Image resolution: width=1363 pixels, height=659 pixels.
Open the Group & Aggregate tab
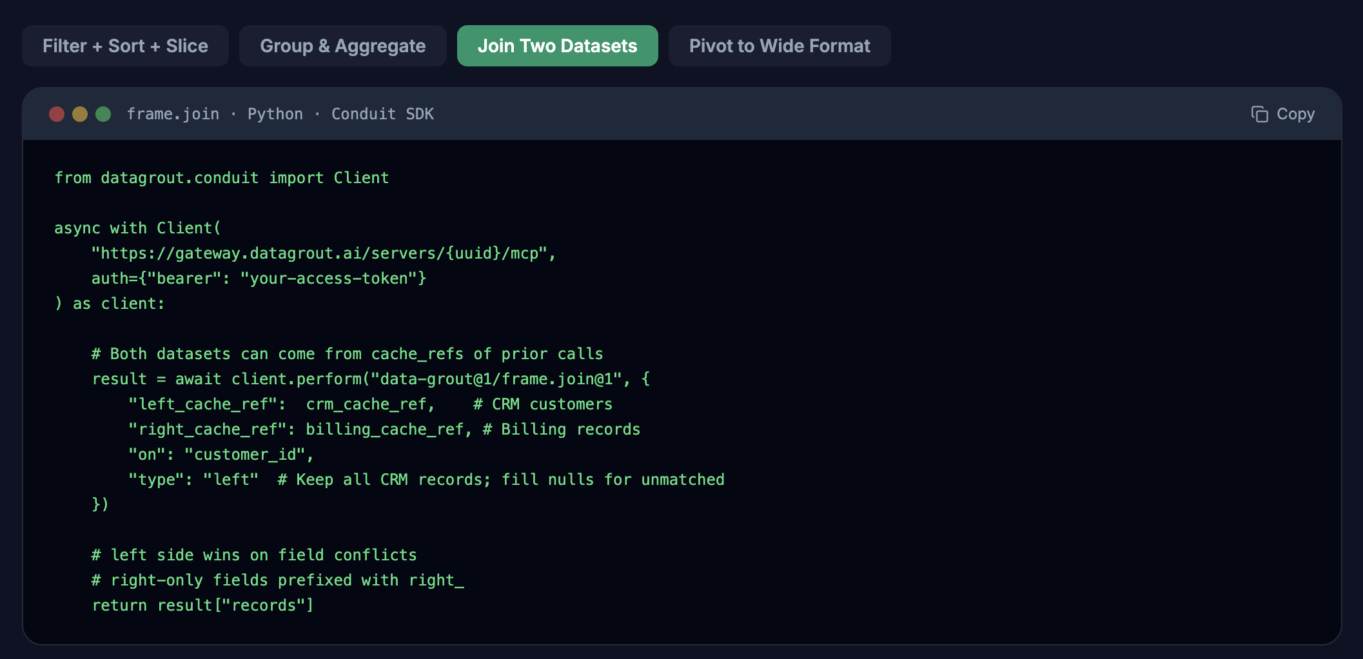click(342, 46)
